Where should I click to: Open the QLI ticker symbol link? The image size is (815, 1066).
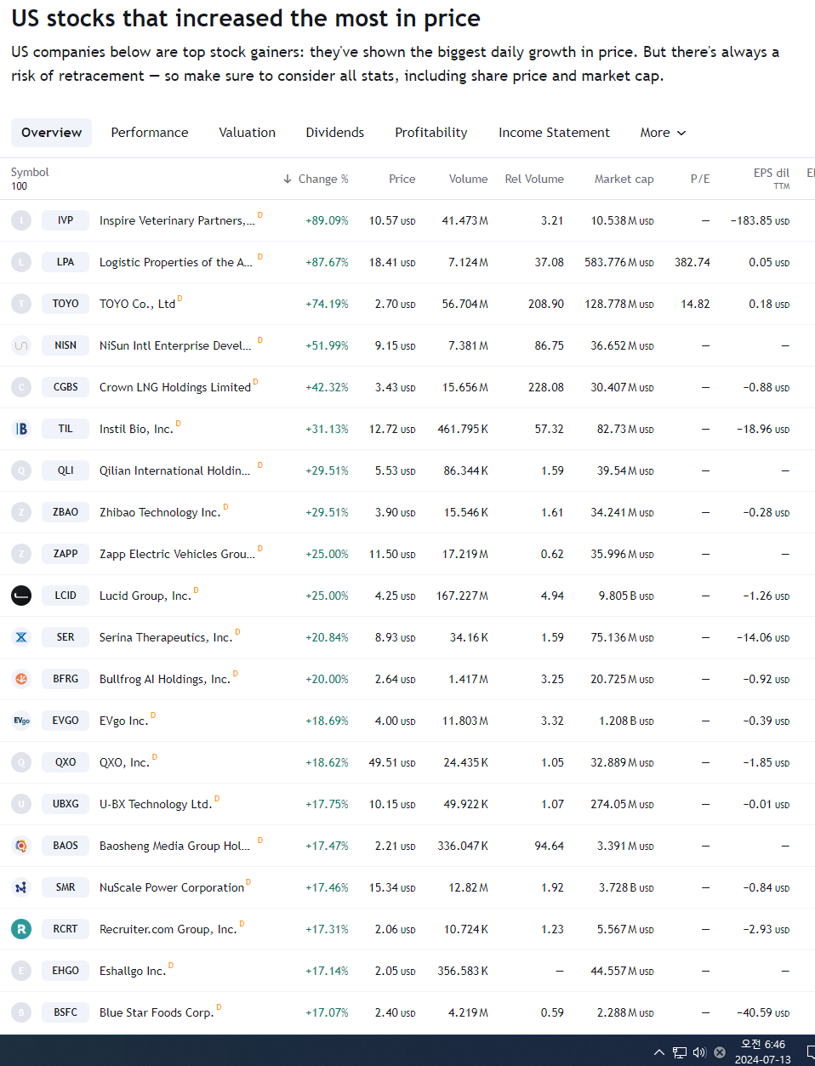click(x=66, y=470)
